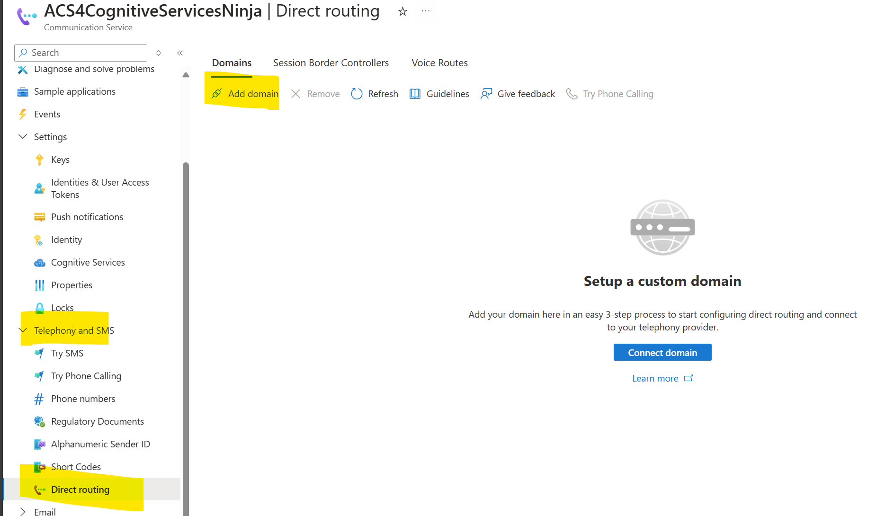Click the Locks padlock icon
The width and height of the screenshot is (885, 516).
click(40, 308)
